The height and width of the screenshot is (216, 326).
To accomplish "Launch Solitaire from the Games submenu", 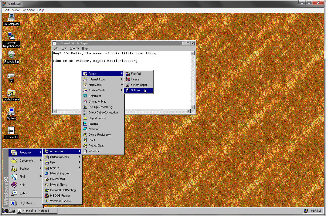I will [139, 90].
